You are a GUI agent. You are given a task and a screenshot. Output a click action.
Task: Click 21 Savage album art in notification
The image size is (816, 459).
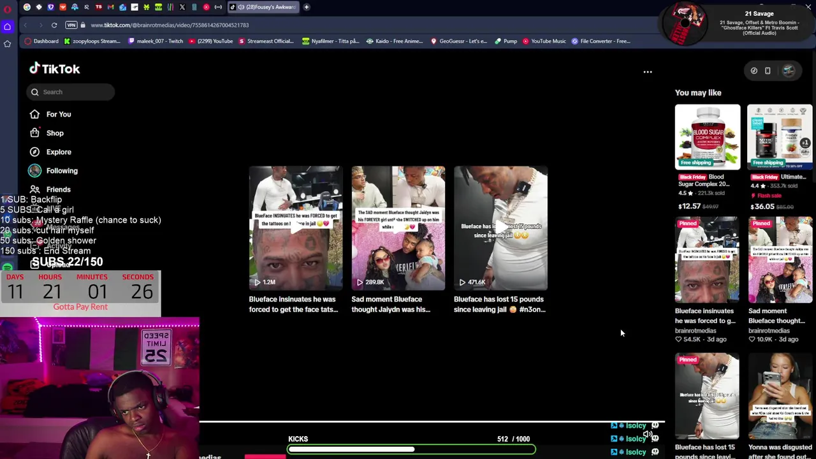pos(684,24)
